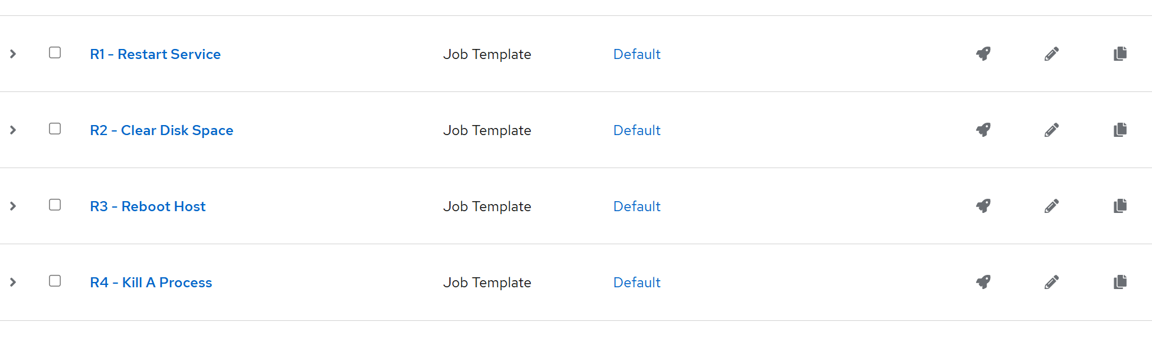1152x338 pixels.
Task: Tick the R4 - Kill A Process checkbox
Action: 55,281
